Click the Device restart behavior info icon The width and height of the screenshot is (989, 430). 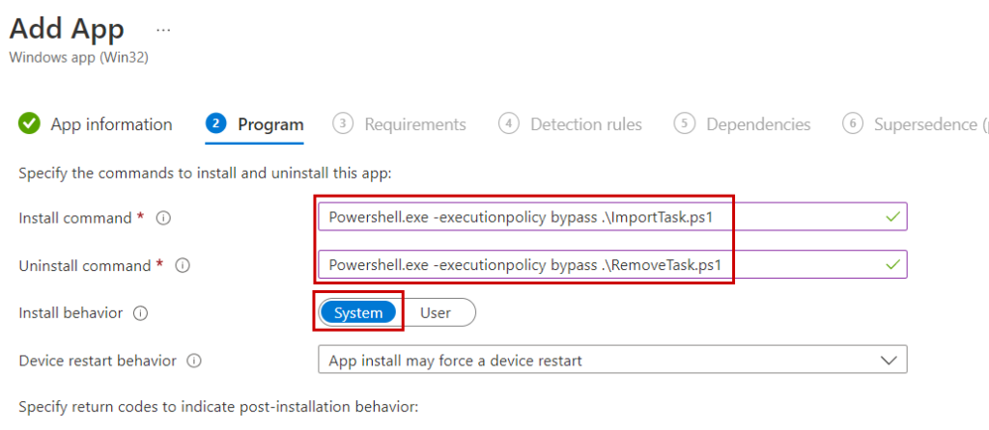(194, 361)
